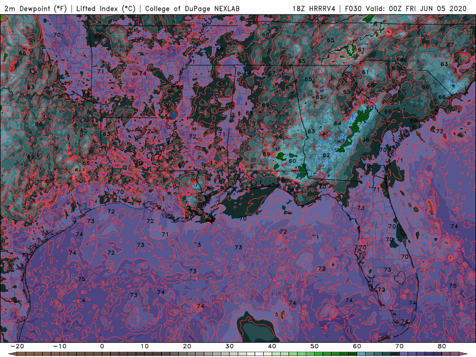Viewport: 476px width, 357px height.
Task: Click the '0' color scale label
Action: (102, 346)
